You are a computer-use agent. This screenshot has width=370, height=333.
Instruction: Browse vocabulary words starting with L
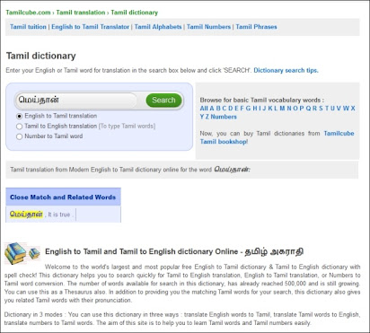coord(276,109)
